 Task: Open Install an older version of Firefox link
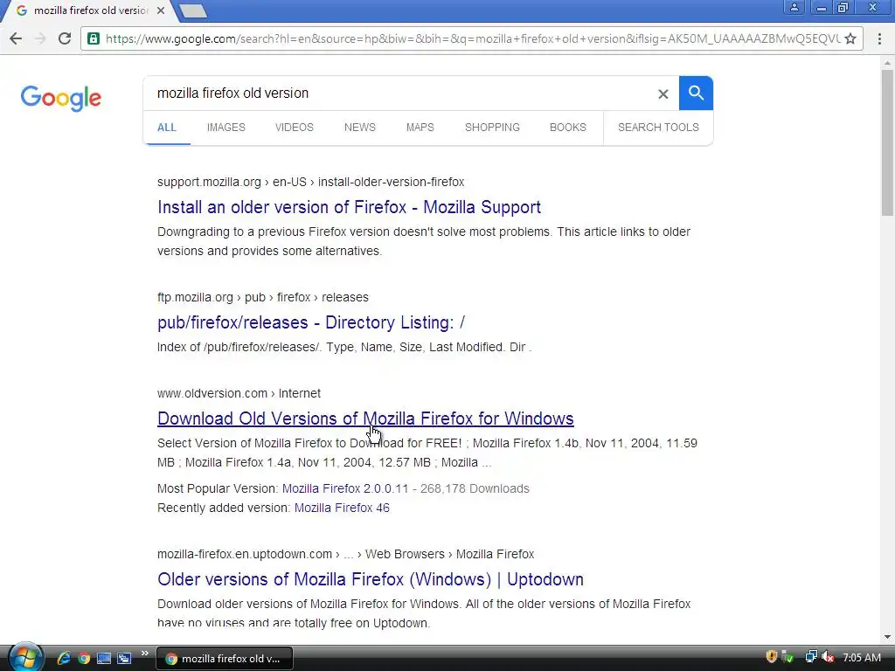pos(349,207)
